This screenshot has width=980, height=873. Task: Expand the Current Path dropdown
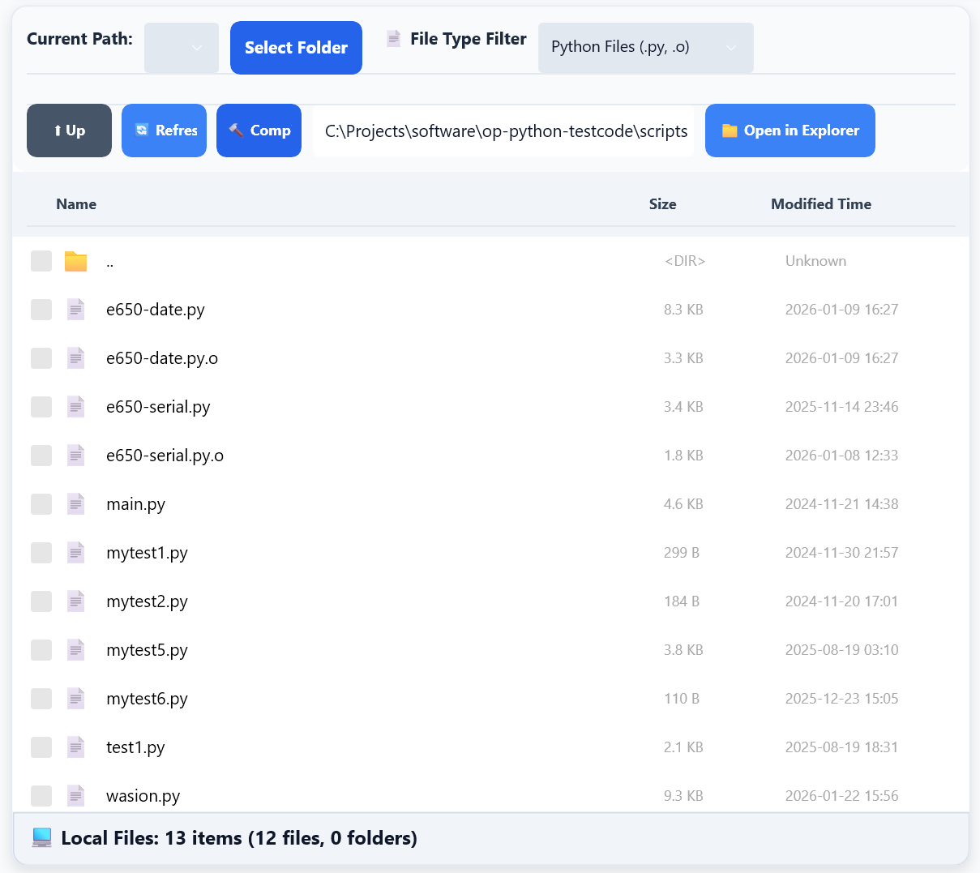pos(181,47)
